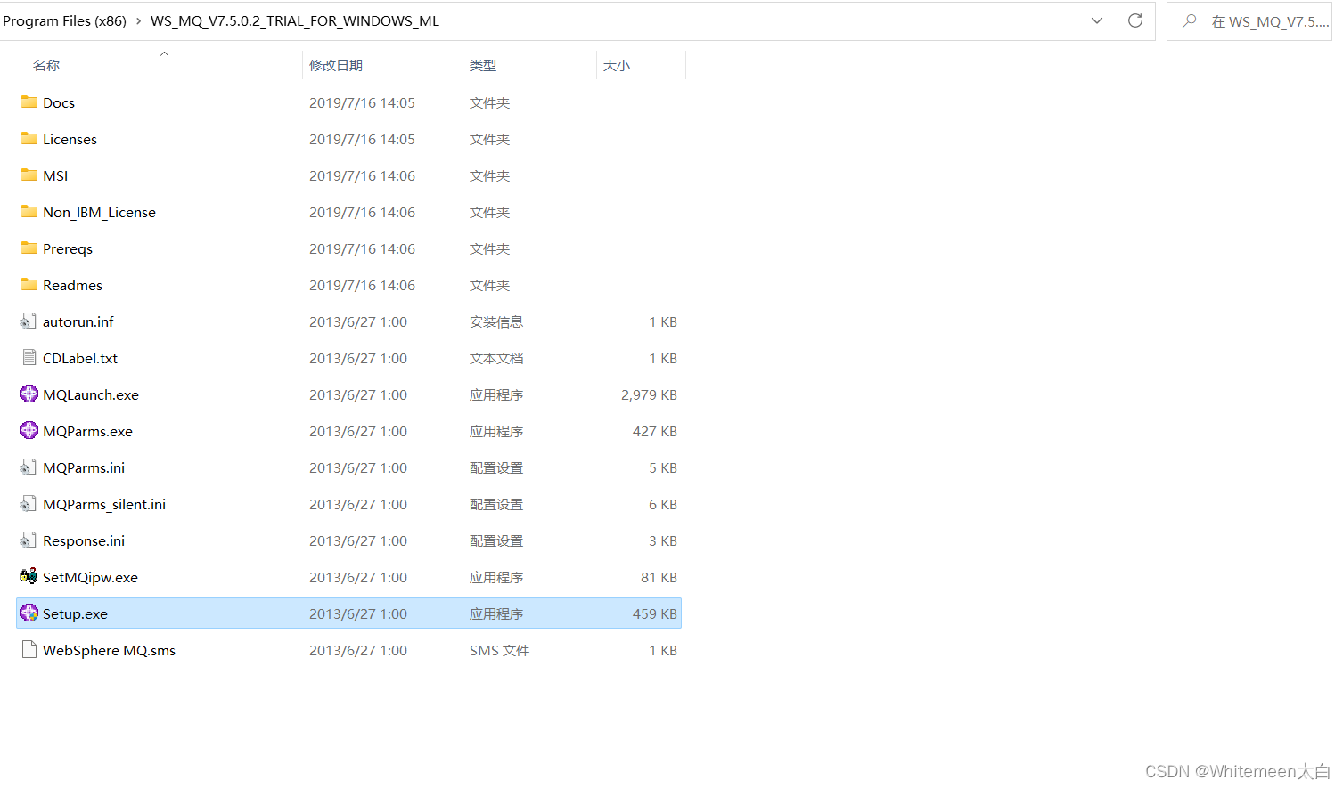
Task: Toggle sort direction arrow above 名称
Action: pyautogui.click(x=164, y=53)
